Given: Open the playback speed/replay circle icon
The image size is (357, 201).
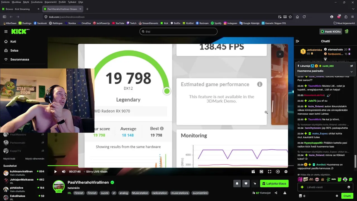Looking at the screenshot, I should (x=278, y=172).
